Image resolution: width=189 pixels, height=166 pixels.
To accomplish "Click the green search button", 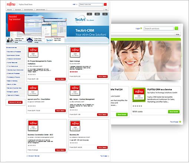I will pyautogui.click(x=176, y=28).
